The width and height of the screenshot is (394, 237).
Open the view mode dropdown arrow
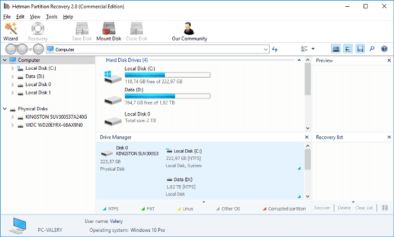(313, 49)
